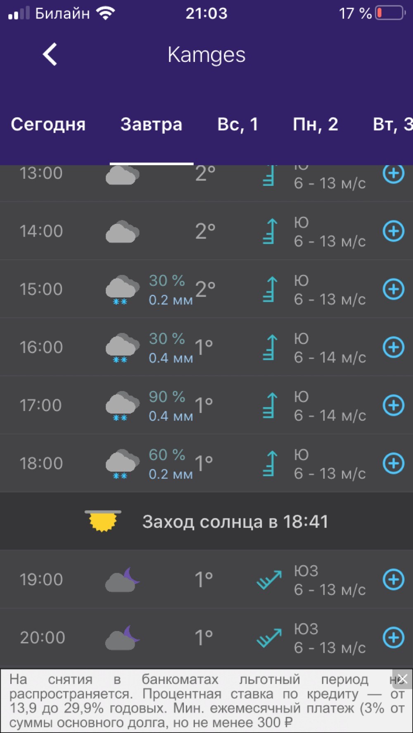This screenshot has width=413, height=733.
Task: Switch to the Сегодня tab
Action: tap(48, 124)
